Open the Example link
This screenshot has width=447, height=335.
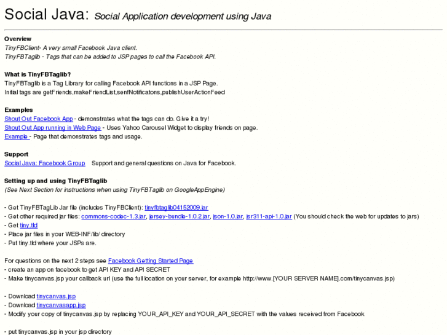(17, 136)
